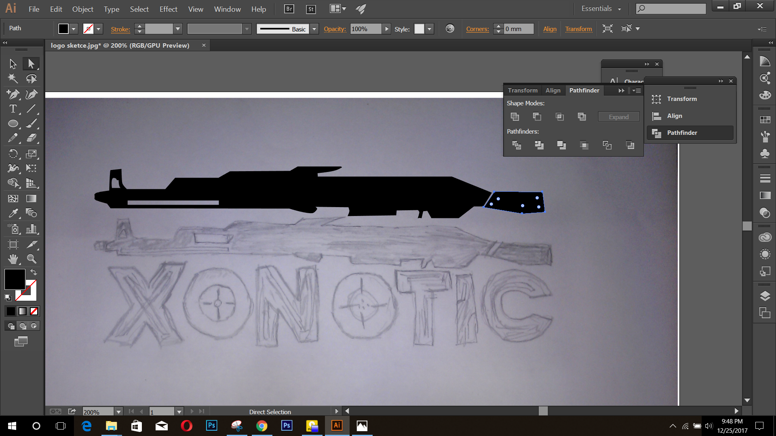Select the Eyedropper tool
Viewport: 776px width, 436px height.
point(13,213)
